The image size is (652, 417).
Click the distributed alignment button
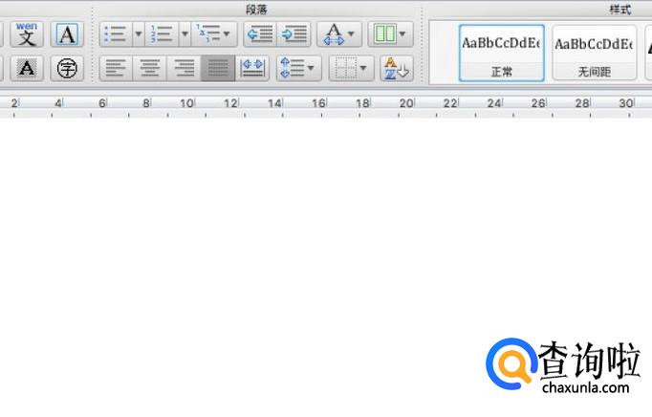pos(252,68)
